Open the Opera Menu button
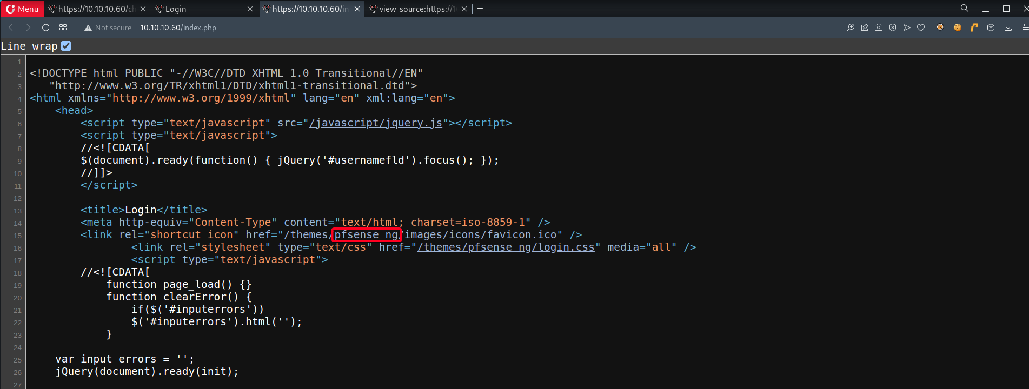Image resolution: width=1029 pixels, height=389 pixels. (22, 9)
